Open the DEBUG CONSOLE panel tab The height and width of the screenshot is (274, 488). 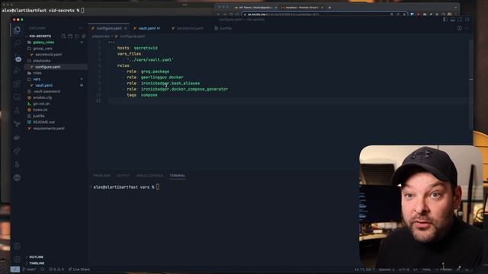(x=149, y=176)
